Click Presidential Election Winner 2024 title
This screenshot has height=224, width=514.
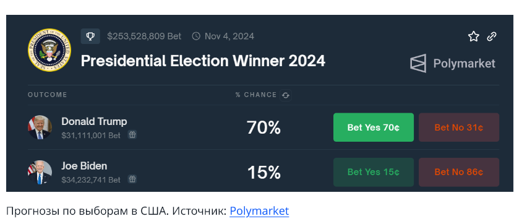(x=203, y=61)
